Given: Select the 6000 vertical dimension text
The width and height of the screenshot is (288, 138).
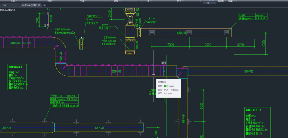Looking at the screenshot, I should tap(201, 105).
